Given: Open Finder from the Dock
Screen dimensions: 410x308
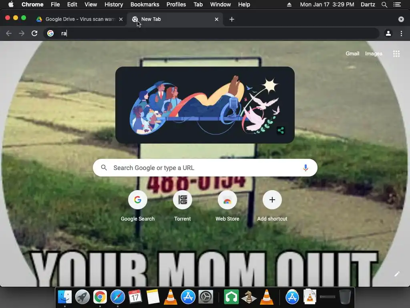Looking at the screenshot, I should [65, 297].
